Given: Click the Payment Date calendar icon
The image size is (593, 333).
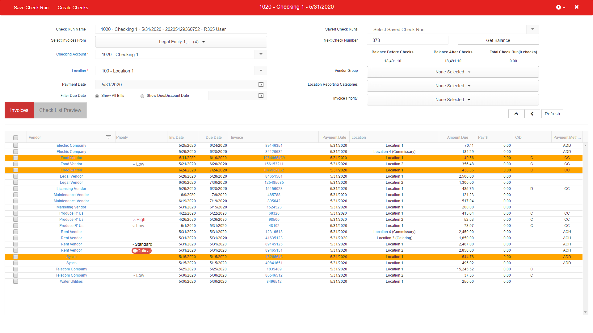Looking at the screenshot, I should pyautogui.click(x=261, y=84).
